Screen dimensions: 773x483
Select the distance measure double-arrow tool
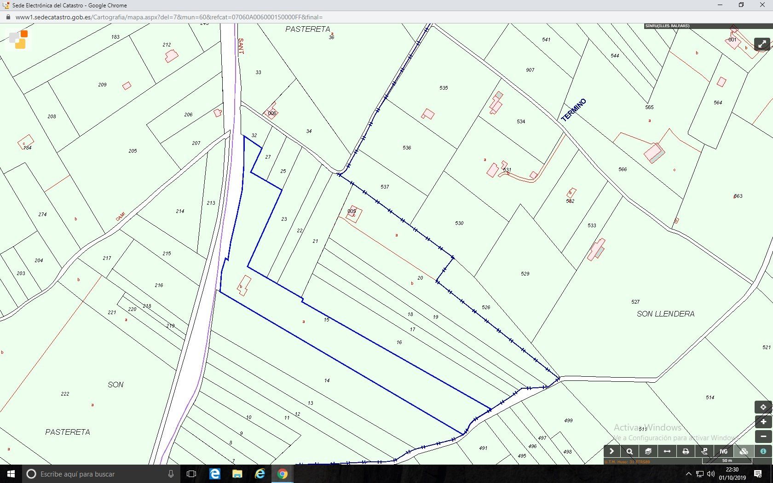[667, 451]
